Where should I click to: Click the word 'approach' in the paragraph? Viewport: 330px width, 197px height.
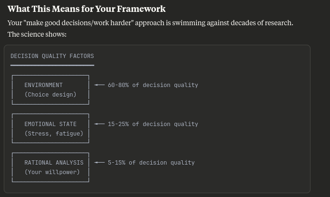click(150, 23)
